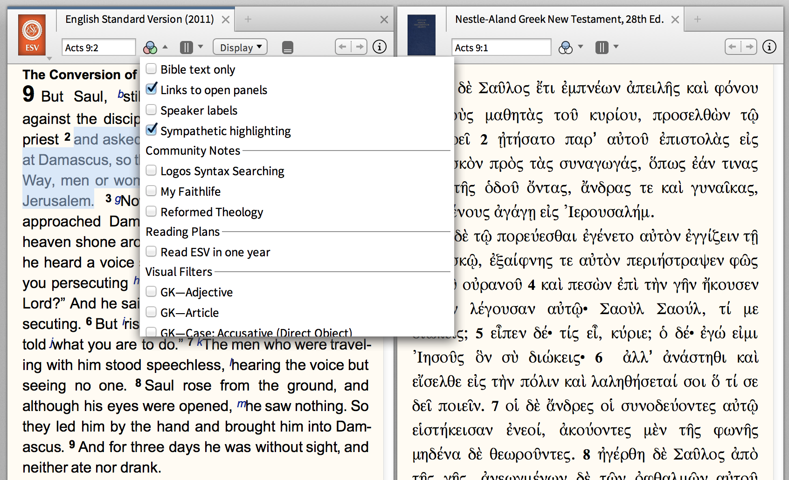Close the Nestle-Aland Greek New Testament tab
789x480 pixels.
click(675, 20)
